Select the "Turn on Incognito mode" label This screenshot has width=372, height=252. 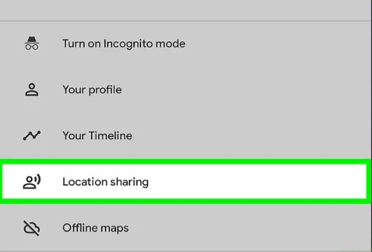pyautogui.click(x=123, y=44)
